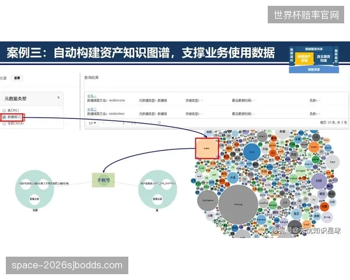Click the 自主服务构建 block
This screenshot has height=280, width=350.
323,58
